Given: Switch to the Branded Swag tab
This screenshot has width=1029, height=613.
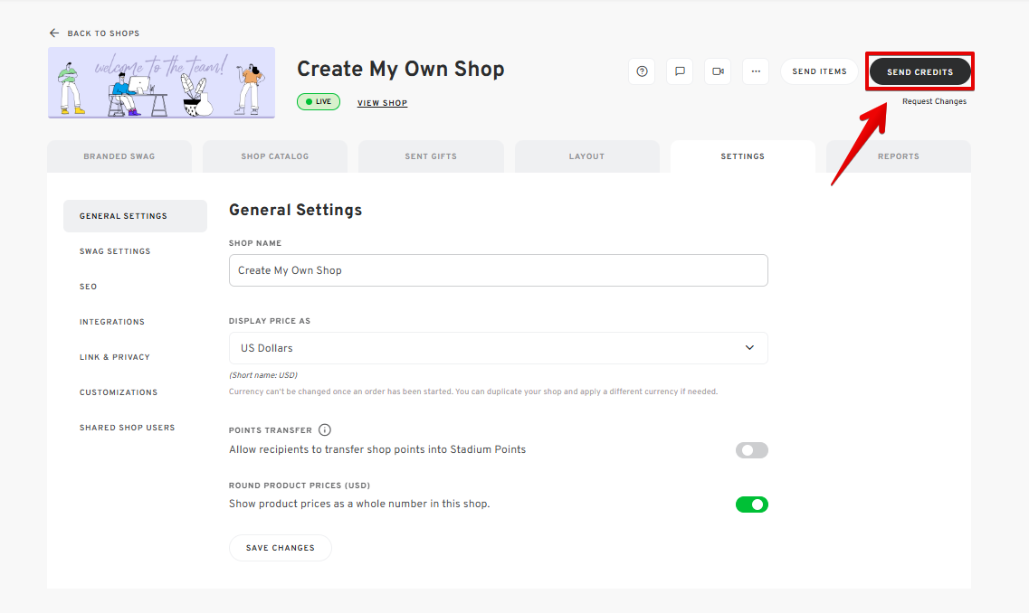Looking at the screenshot, I should point(119,156).
